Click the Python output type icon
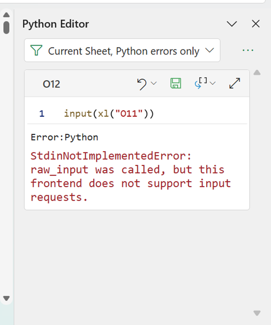The height and width of the screenshot is (325, 271). (x=199, y=83)
